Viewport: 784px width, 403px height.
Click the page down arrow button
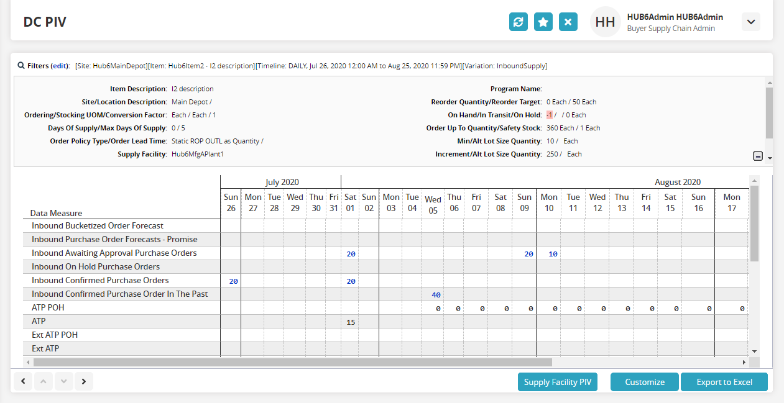click(63, 381)
